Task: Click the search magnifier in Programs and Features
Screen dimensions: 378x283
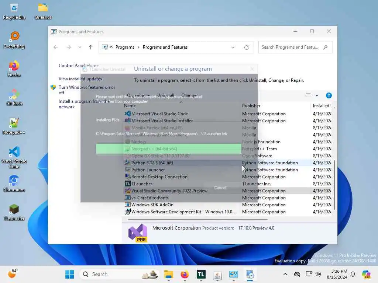Action: [x=326, y=47]
